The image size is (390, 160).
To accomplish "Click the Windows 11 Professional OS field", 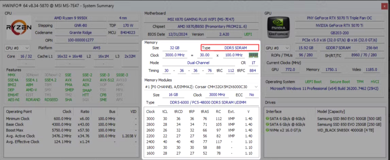I will click(324, 88).
